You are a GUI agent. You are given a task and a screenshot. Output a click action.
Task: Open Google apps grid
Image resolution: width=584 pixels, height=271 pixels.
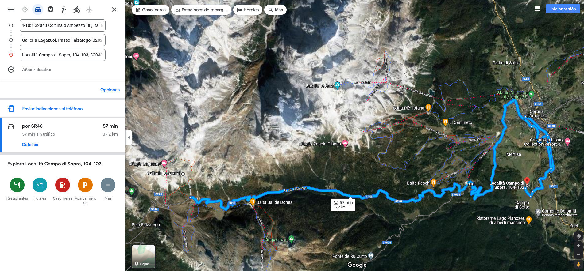tap(537, 9)
